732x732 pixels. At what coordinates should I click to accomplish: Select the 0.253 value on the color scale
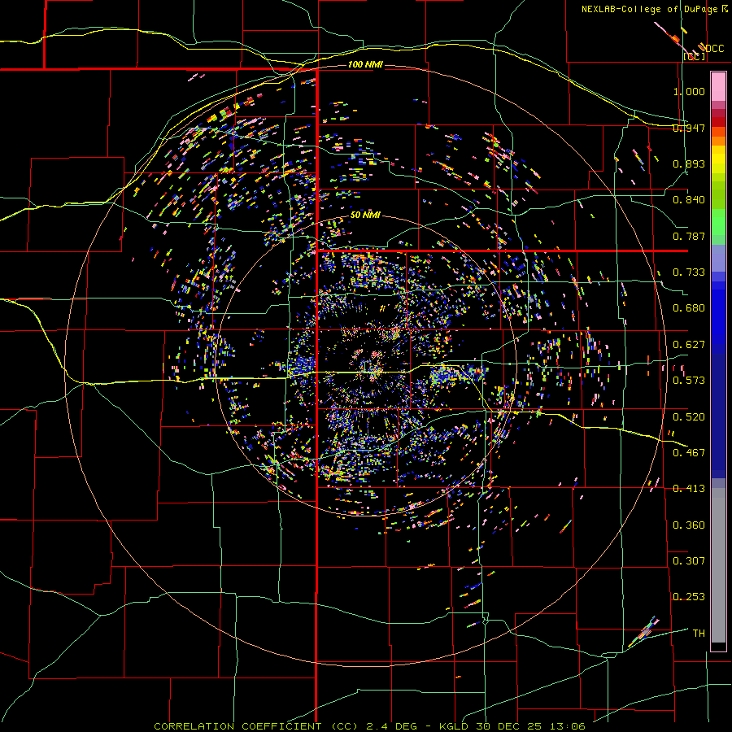[x=689, y=597]
